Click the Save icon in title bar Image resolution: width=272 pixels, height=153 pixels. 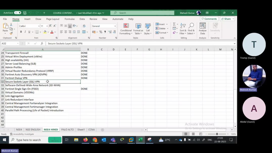tap(25, 13)
